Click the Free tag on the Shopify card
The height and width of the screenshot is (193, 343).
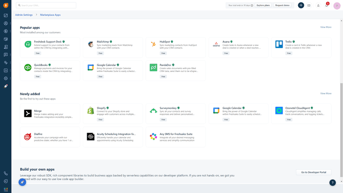pos(101,120)
